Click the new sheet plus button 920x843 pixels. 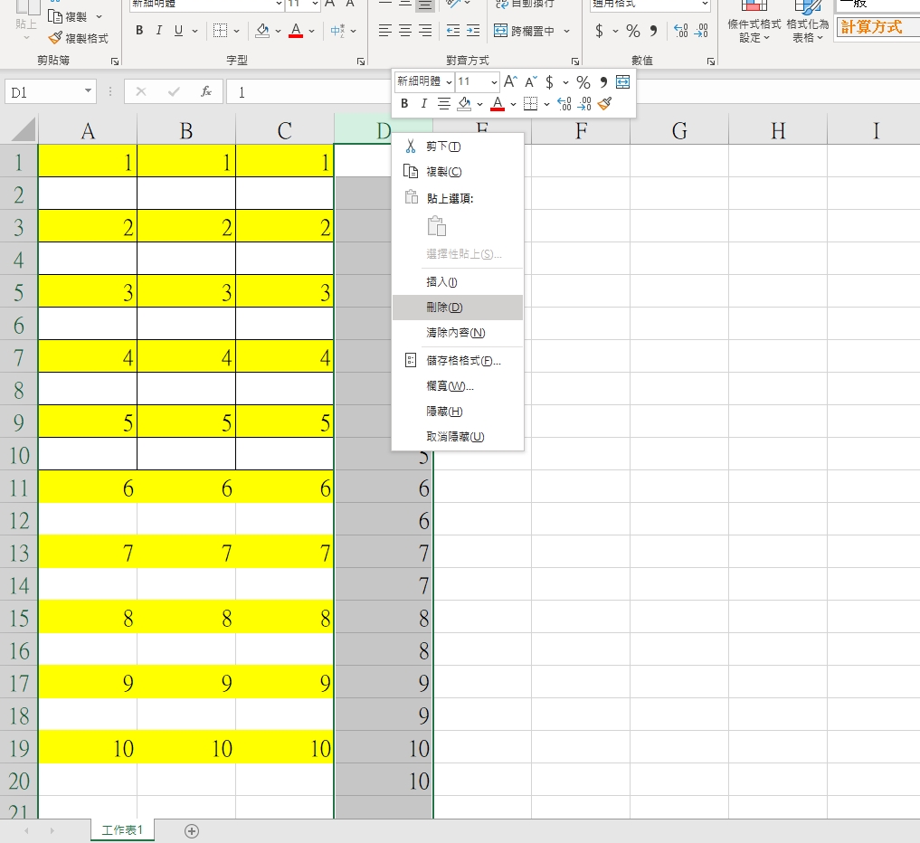click(191, 830)
